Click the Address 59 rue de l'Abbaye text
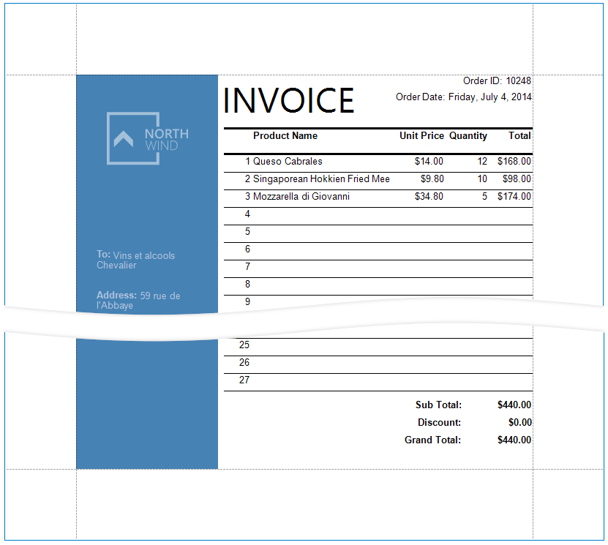Screen dimensions: 608x545 138,300
